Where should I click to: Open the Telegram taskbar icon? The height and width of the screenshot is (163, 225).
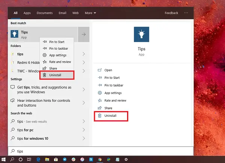(65, 159)
